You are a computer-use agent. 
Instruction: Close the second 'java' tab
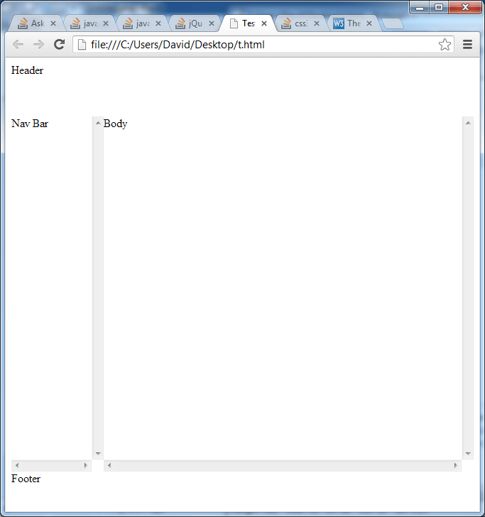pyautogui.click(x=158, y=23)
